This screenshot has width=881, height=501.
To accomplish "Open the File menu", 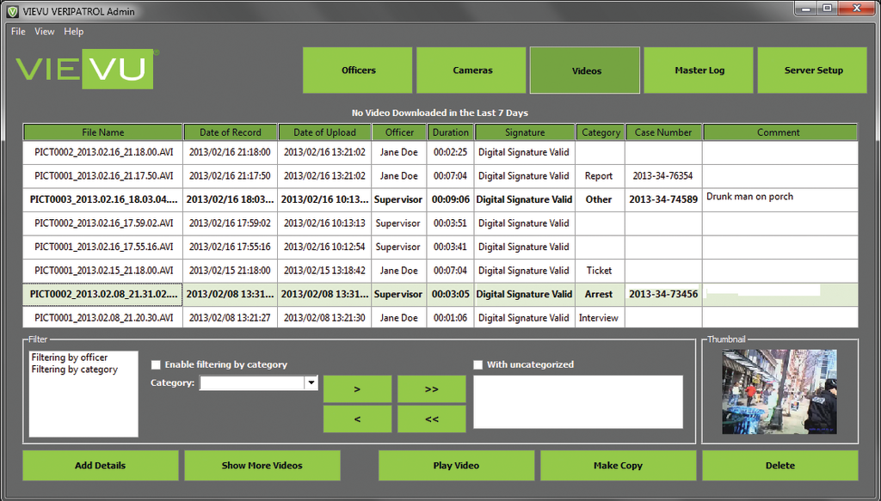I will [16, 31].
